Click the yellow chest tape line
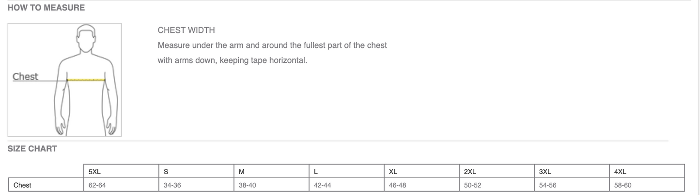 tap(86, 79)
